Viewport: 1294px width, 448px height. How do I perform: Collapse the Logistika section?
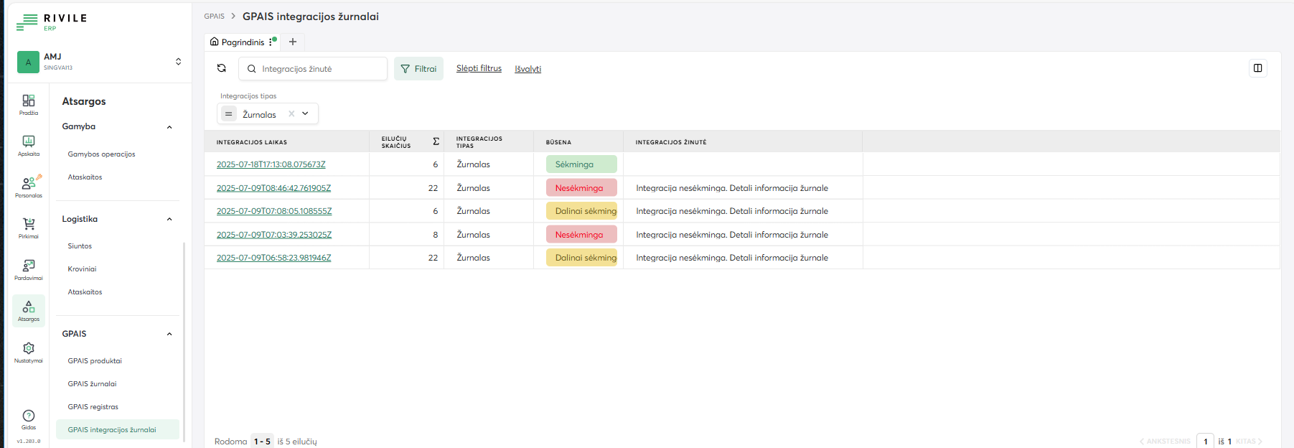tap(169, 219)
